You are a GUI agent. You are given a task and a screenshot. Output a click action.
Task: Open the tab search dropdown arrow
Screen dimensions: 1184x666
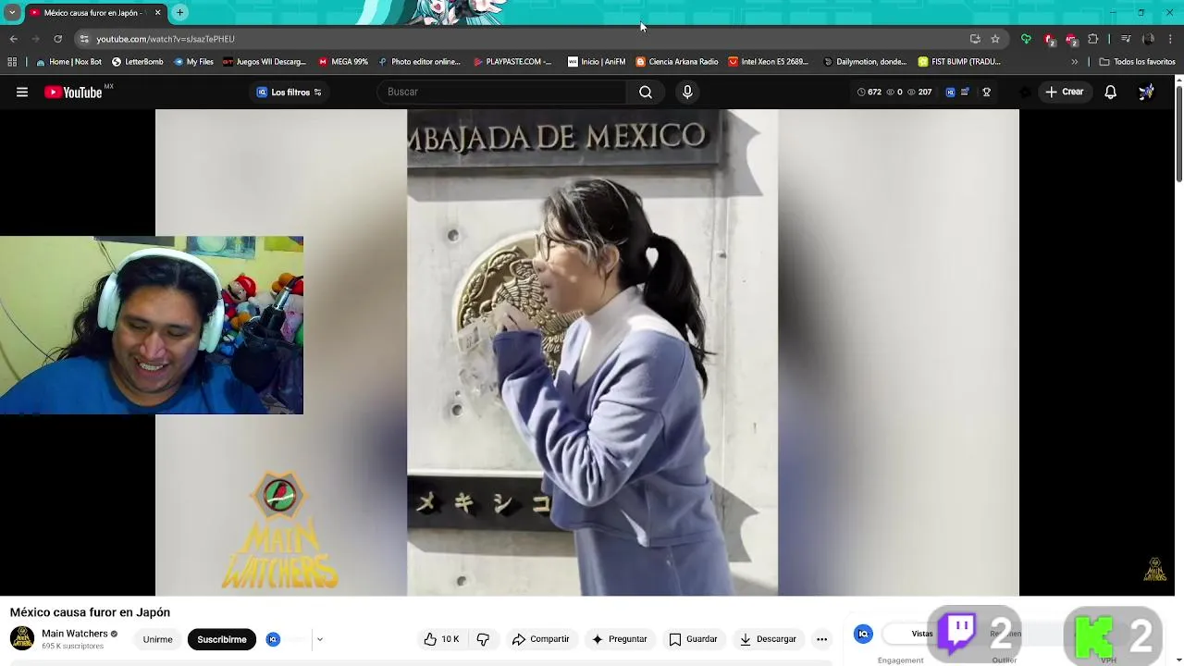pos(12,13)
